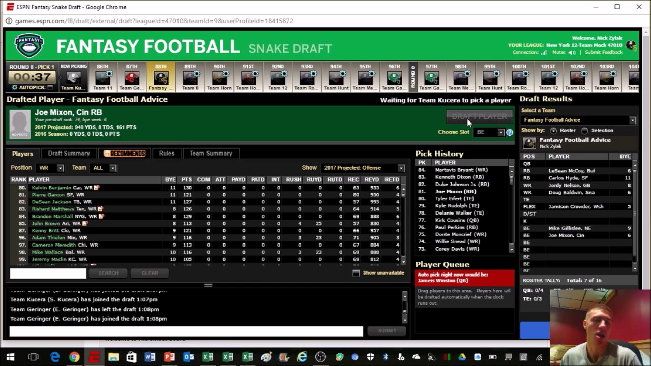
Task: Click in the player search field
Action: pos(48,273)
